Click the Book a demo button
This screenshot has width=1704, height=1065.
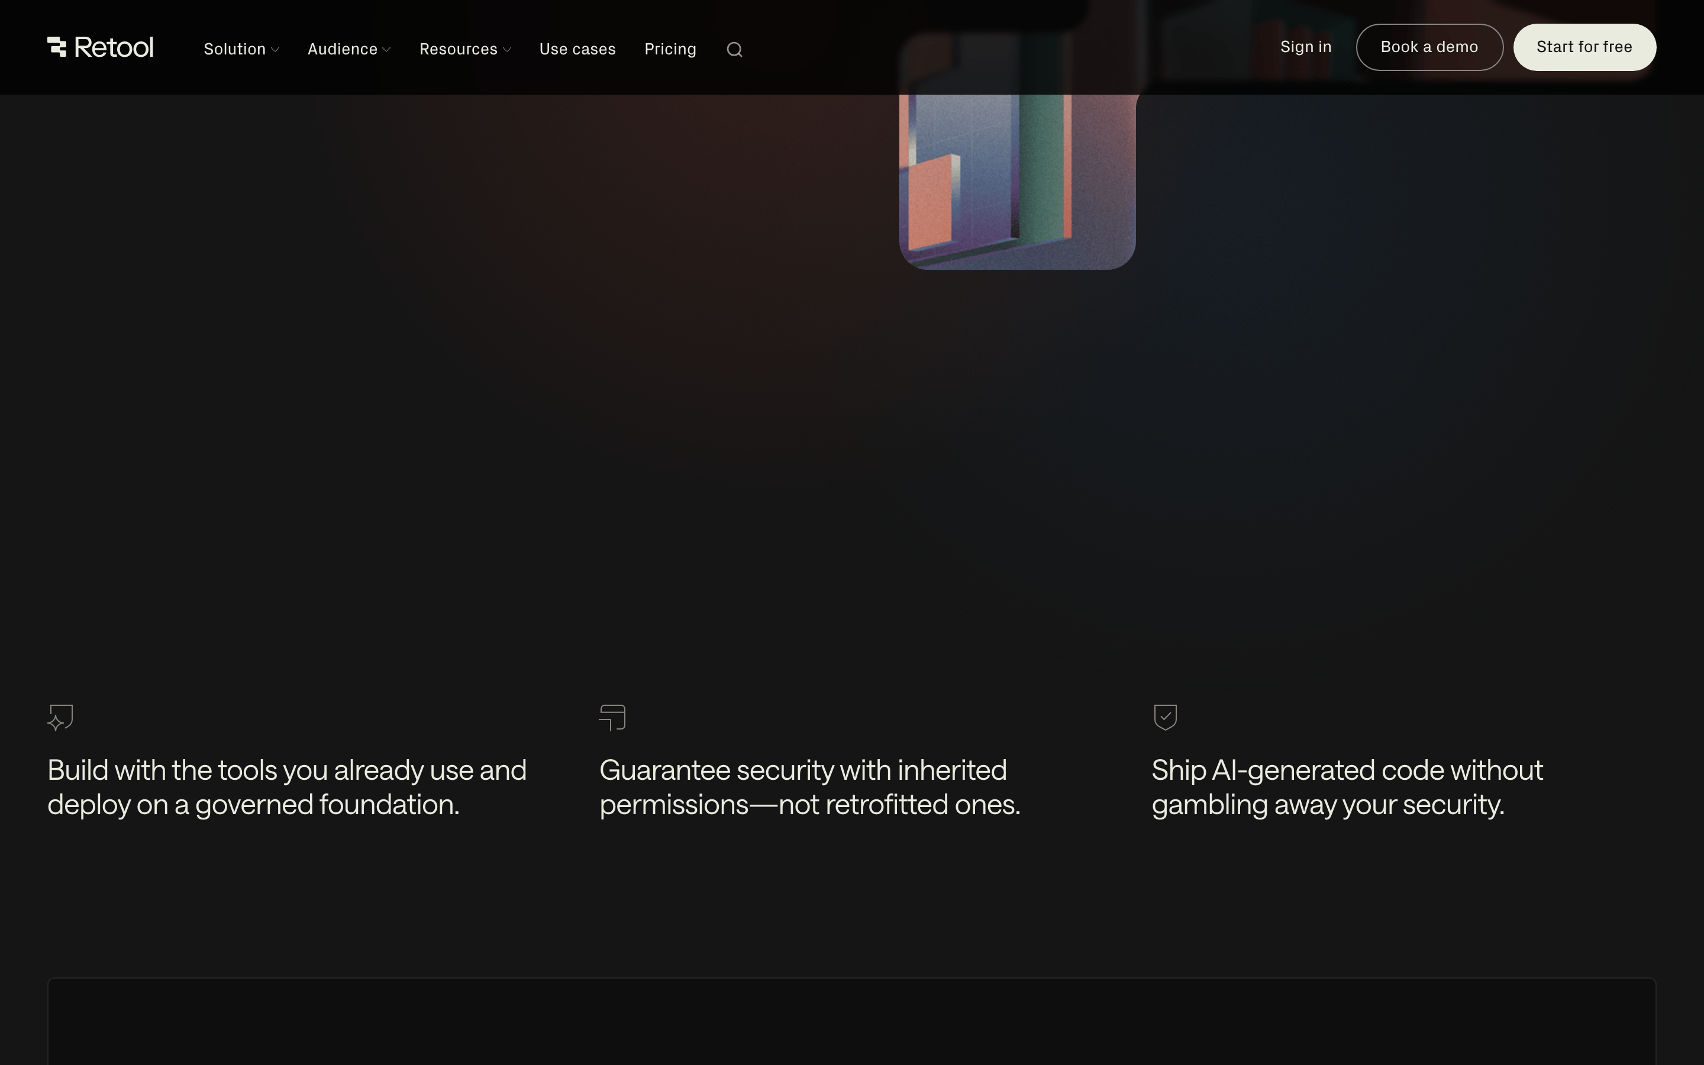click(1429, 47)
